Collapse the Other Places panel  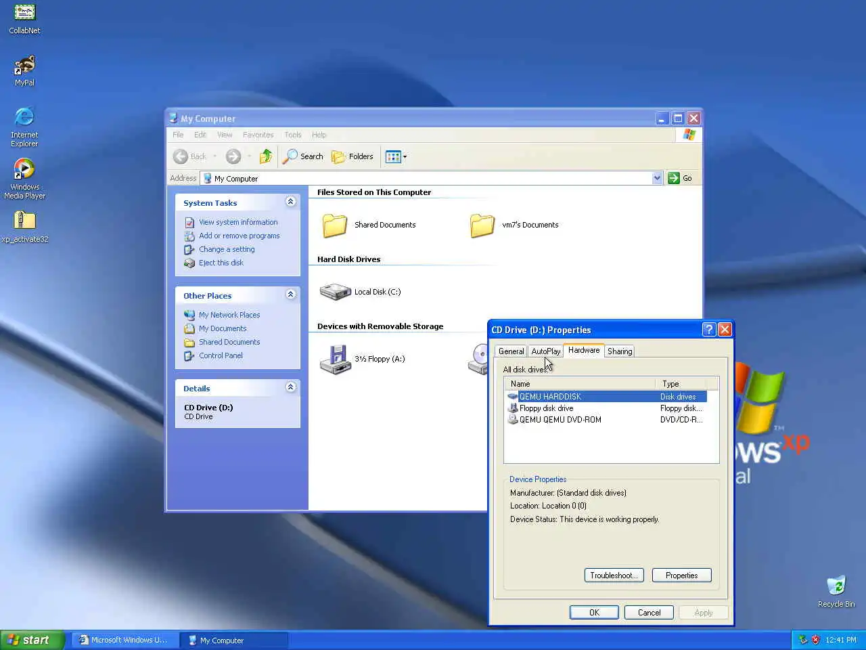(x=290, y=295)
